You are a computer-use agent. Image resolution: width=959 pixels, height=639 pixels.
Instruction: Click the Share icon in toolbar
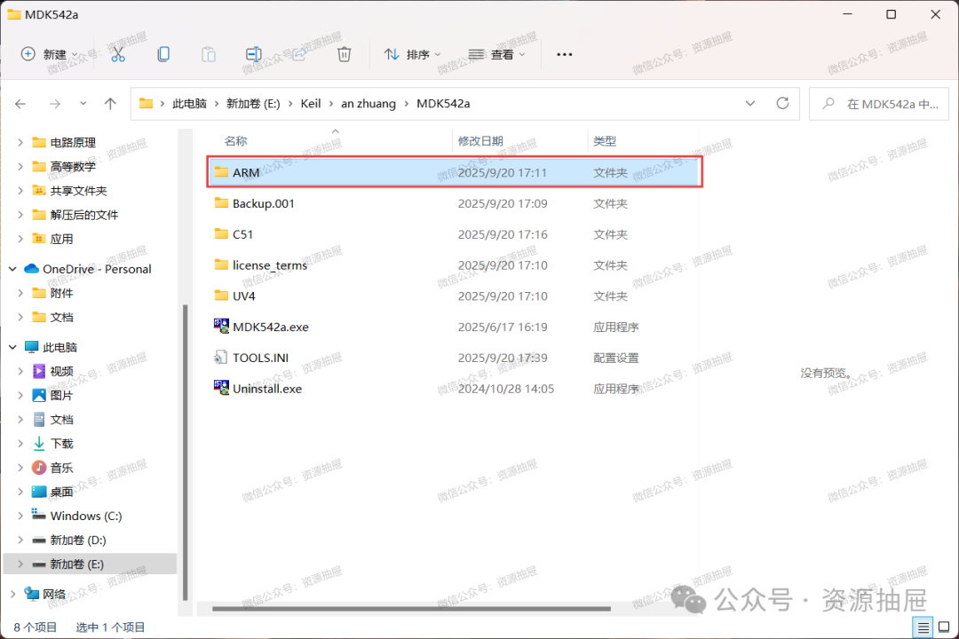(299, 54)
